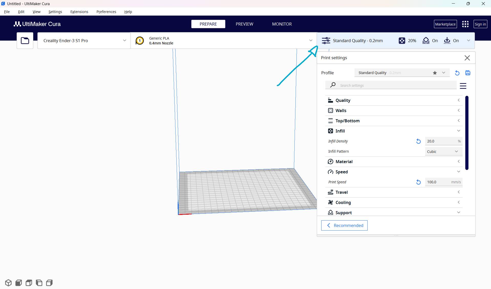Reset the Print Speed value

coord(418,182)
